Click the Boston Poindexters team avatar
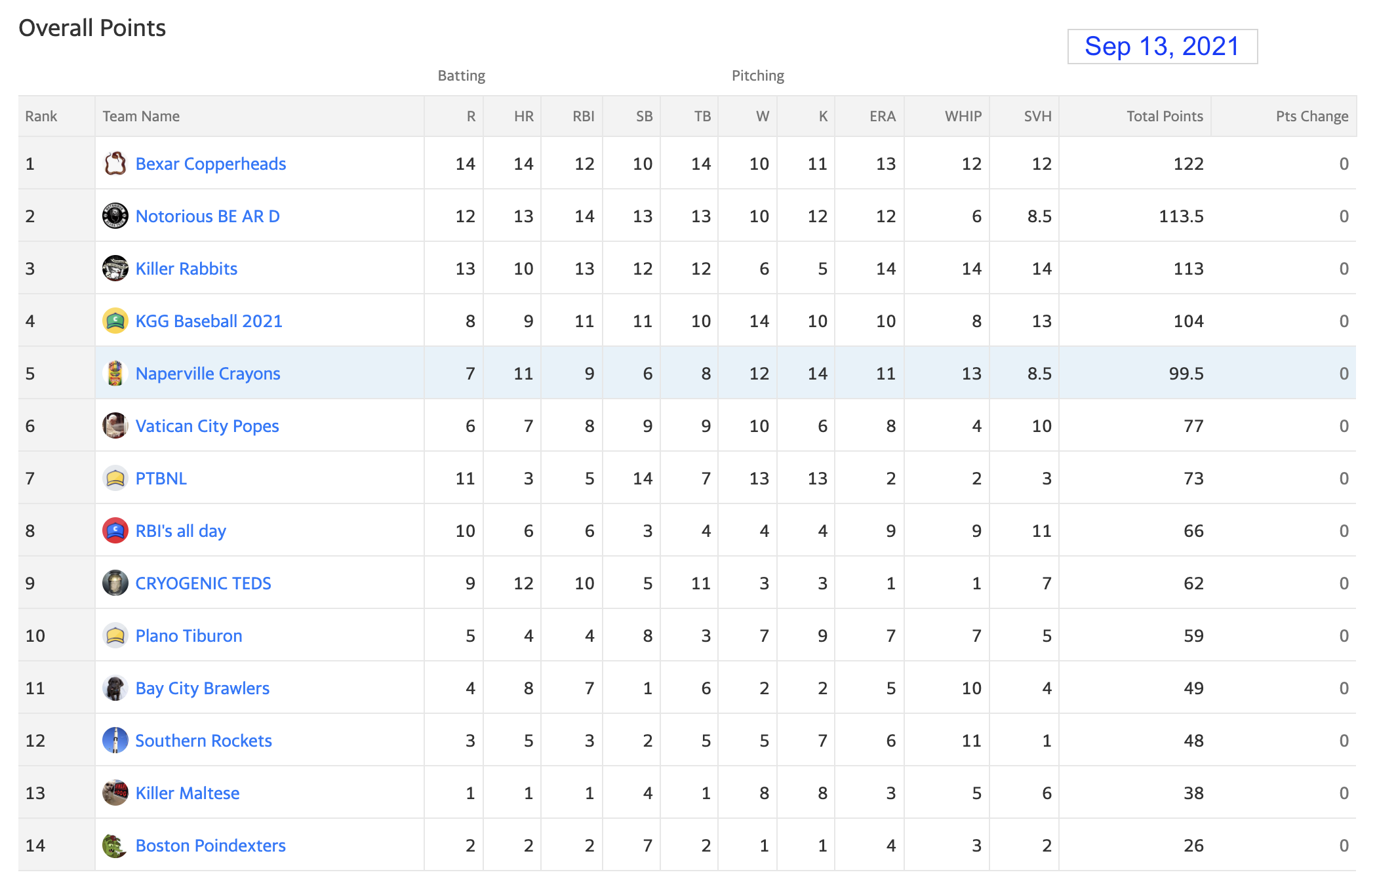This screenshot has height=885, width=1377. coord(115,845)
